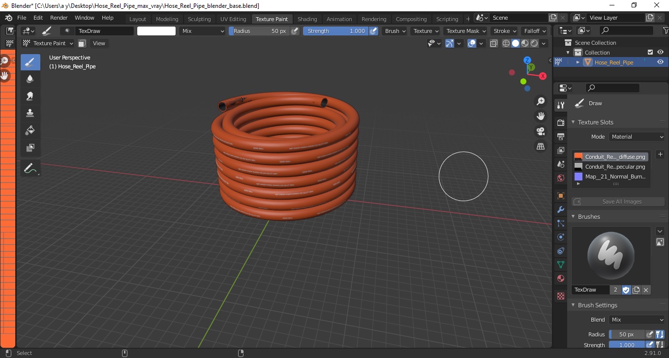Select the Mask tool
The height and width of the screenshot is (358, 669).
click(30, 148)
